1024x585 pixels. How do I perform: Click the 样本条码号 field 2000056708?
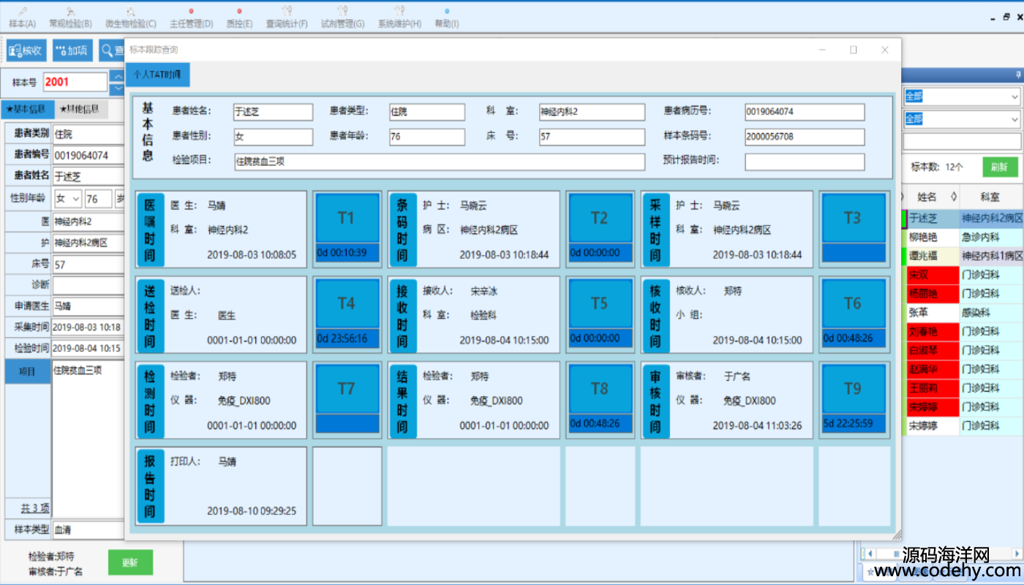[x=805, y=137]
